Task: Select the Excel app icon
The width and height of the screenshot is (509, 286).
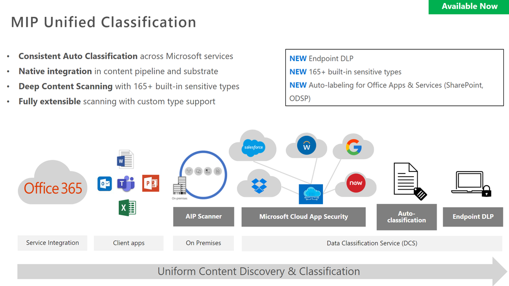Action: [x=127, y=208]
